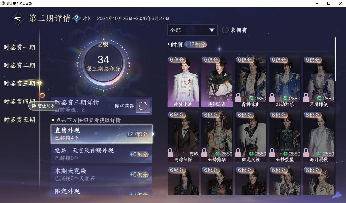Image resolution: width=346 pixels, height=203 pixels.
Task: Open the 全部 category dropdown
Action: click(x=192, y=30)
